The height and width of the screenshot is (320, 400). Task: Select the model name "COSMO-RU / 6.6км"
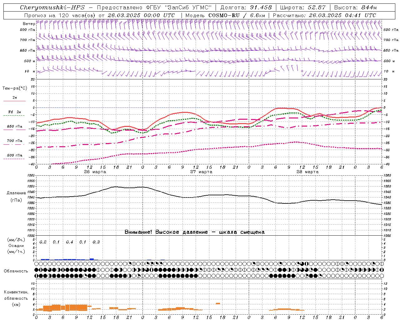pyautogui.click(x=237, y=15)
